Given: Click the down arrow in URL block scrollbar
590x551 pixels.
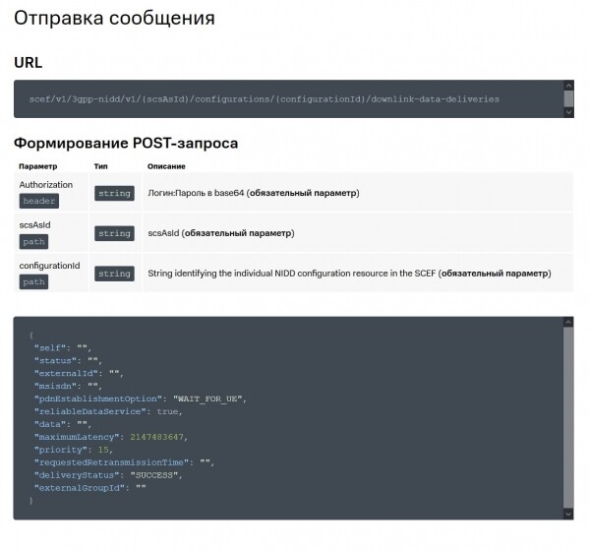Looking at the screenshot, I should point(568,112).
